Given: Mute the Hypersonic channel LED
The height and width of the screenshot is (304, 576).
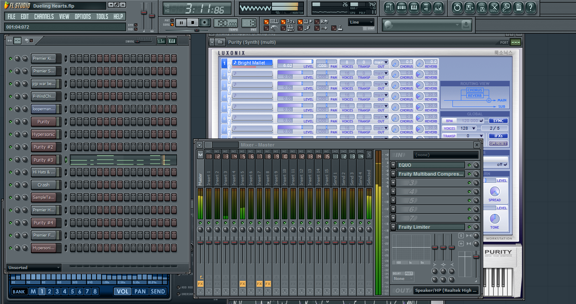Looking at the screenshot, I should [x=11, y=134].
